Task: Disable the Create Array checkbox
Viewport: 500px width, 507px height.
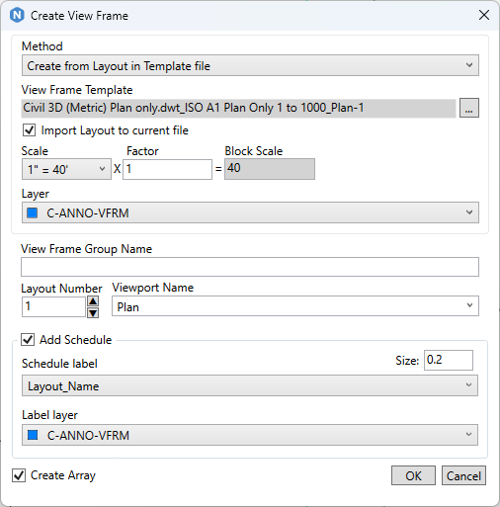Action: (x=19, y=475)
